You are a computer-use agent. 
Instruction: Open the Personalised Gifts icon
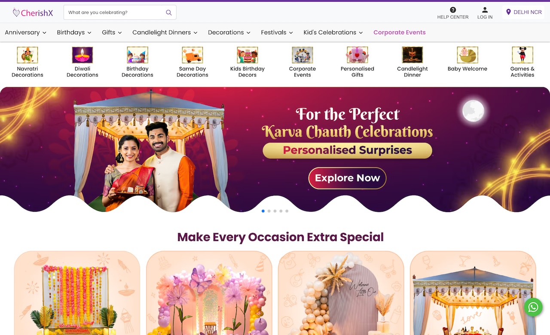point(357,55)
